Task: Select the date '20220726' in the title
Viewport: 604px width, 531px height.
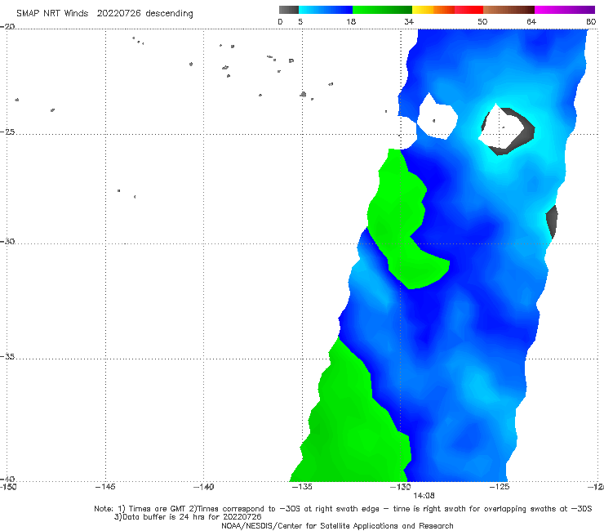Action: pos(118,14)
